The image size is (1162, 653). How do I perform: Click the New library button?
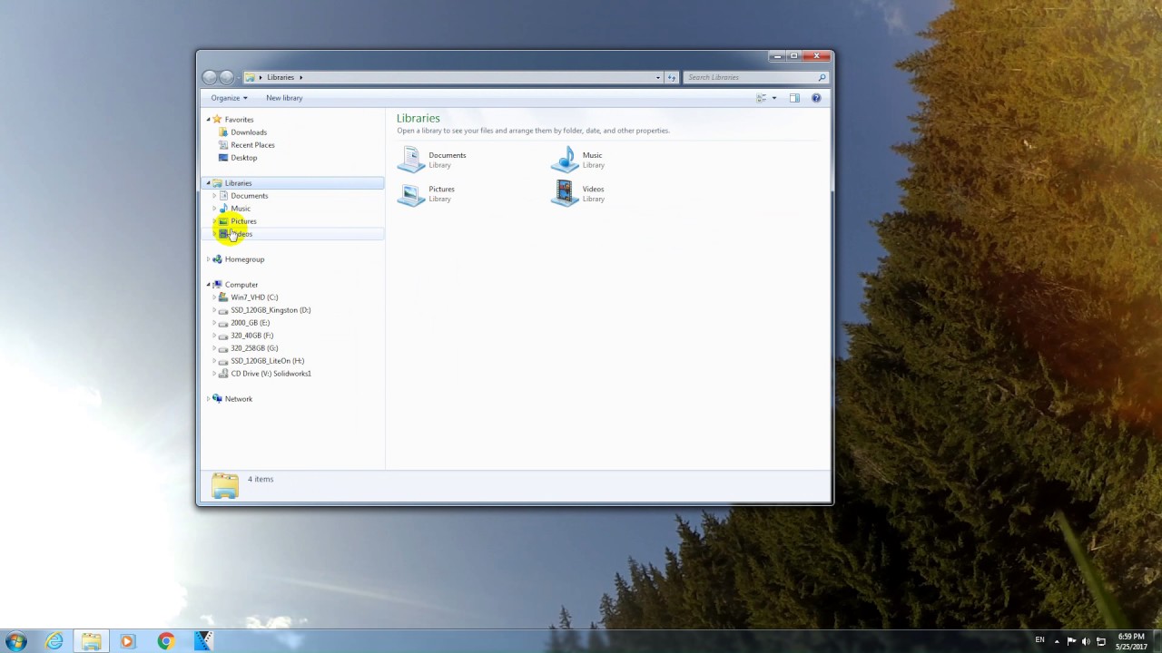tap(284, 98)
